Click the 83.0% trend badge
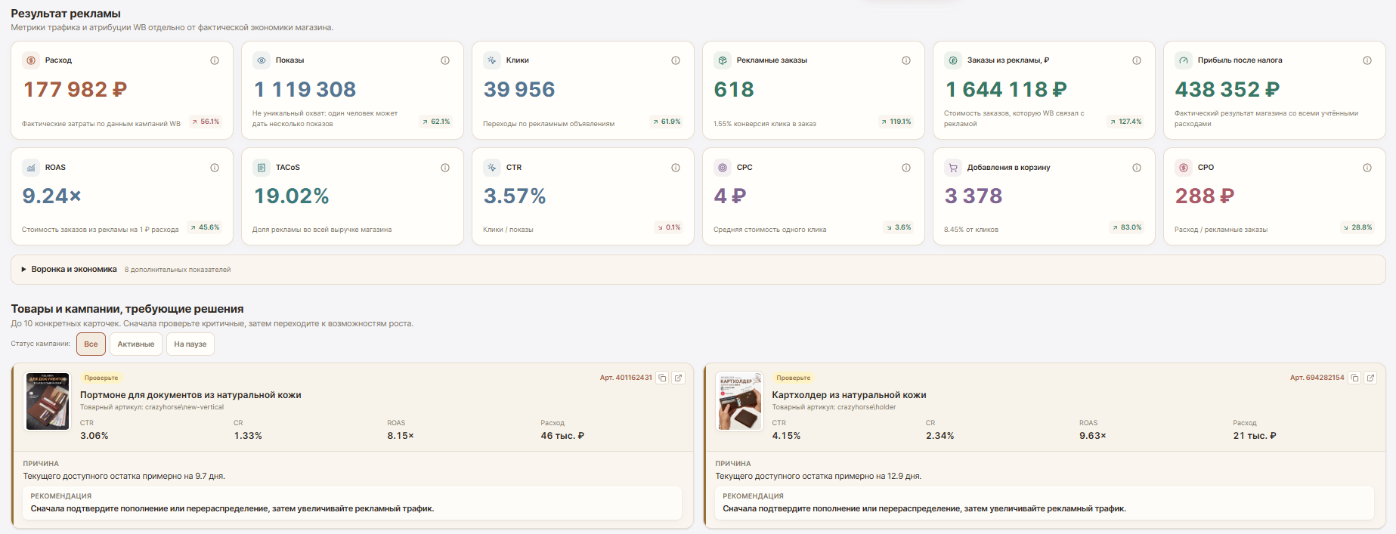This screenshot has width=1396, height=534. click(x=1127, y=227)
